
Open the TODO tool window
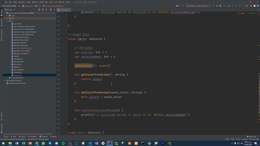[22, 137]
